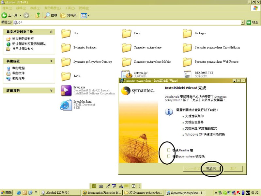This screenshot has width=261, height=196.
Task: Open the File menu
Action: coord(7,8)
